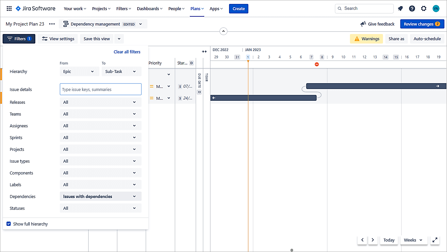Viewport: 447px width, 252px height.
Task: Open the Weeks timeframe dropdown
Action: coord(413,240)
